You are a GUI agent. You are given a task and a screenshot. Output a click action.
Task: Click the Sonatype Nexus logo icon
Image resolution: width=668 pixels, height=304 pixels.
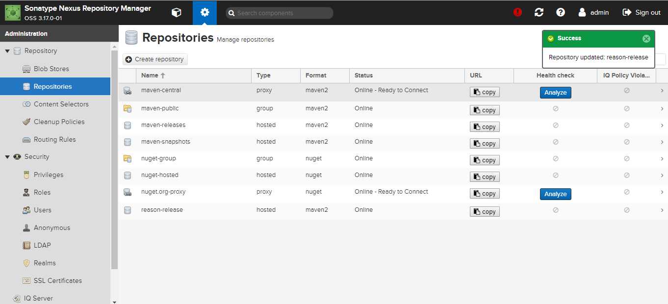tap(13, 13)
